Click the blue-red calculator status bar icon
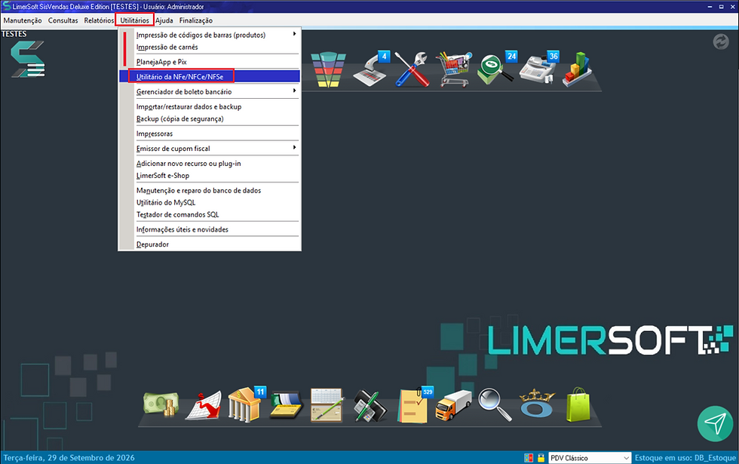739x464 pixels. (x=529, y=457)
